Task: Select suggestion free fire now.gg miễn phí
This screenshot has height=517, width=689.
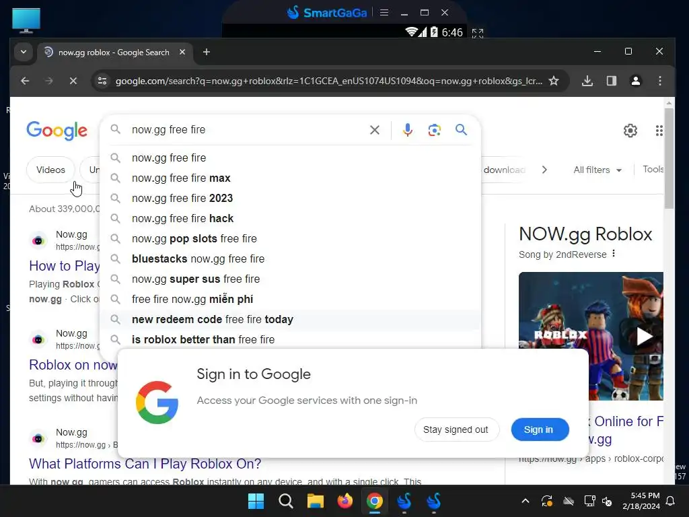Action: (290, 300)
